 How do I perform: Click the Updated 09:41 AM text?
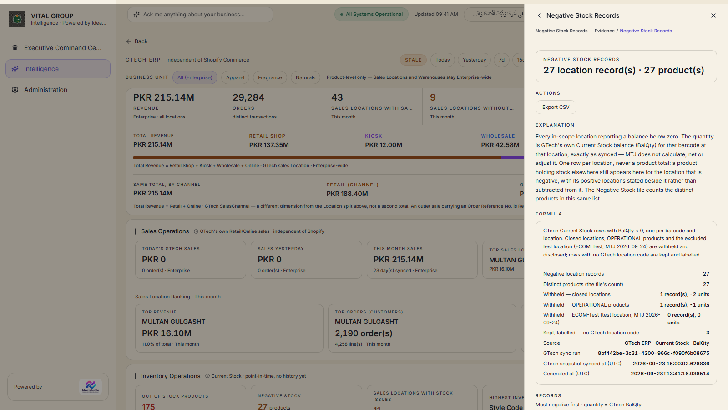click(x=436, y=15)
